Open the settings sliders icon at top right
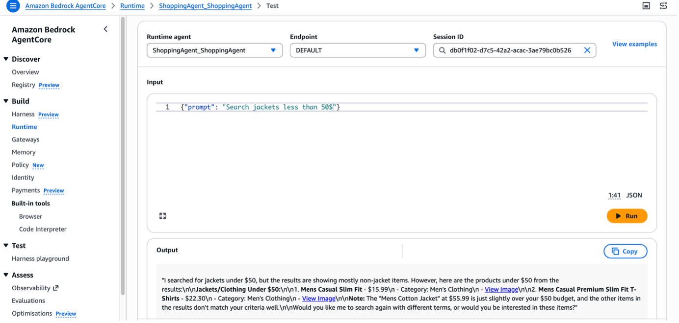Viewport: 679px width, 323px height. click(663, 6)
